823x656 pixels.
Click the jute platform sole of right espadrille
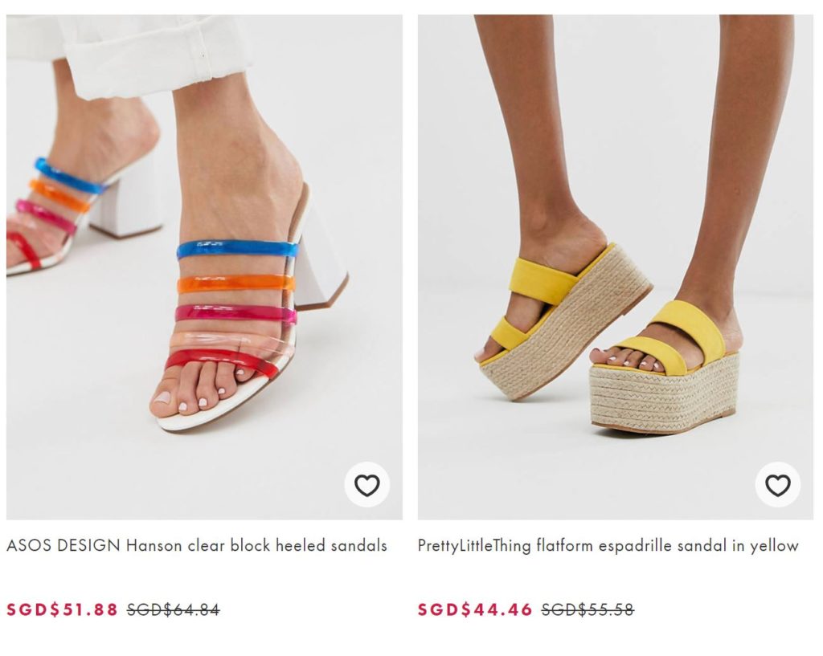click(x=664, y=393)
